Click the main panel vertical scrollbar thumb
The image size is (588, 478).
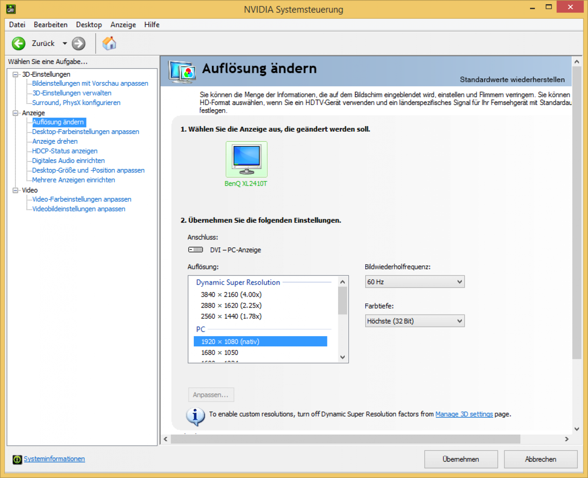coord(577,213)
